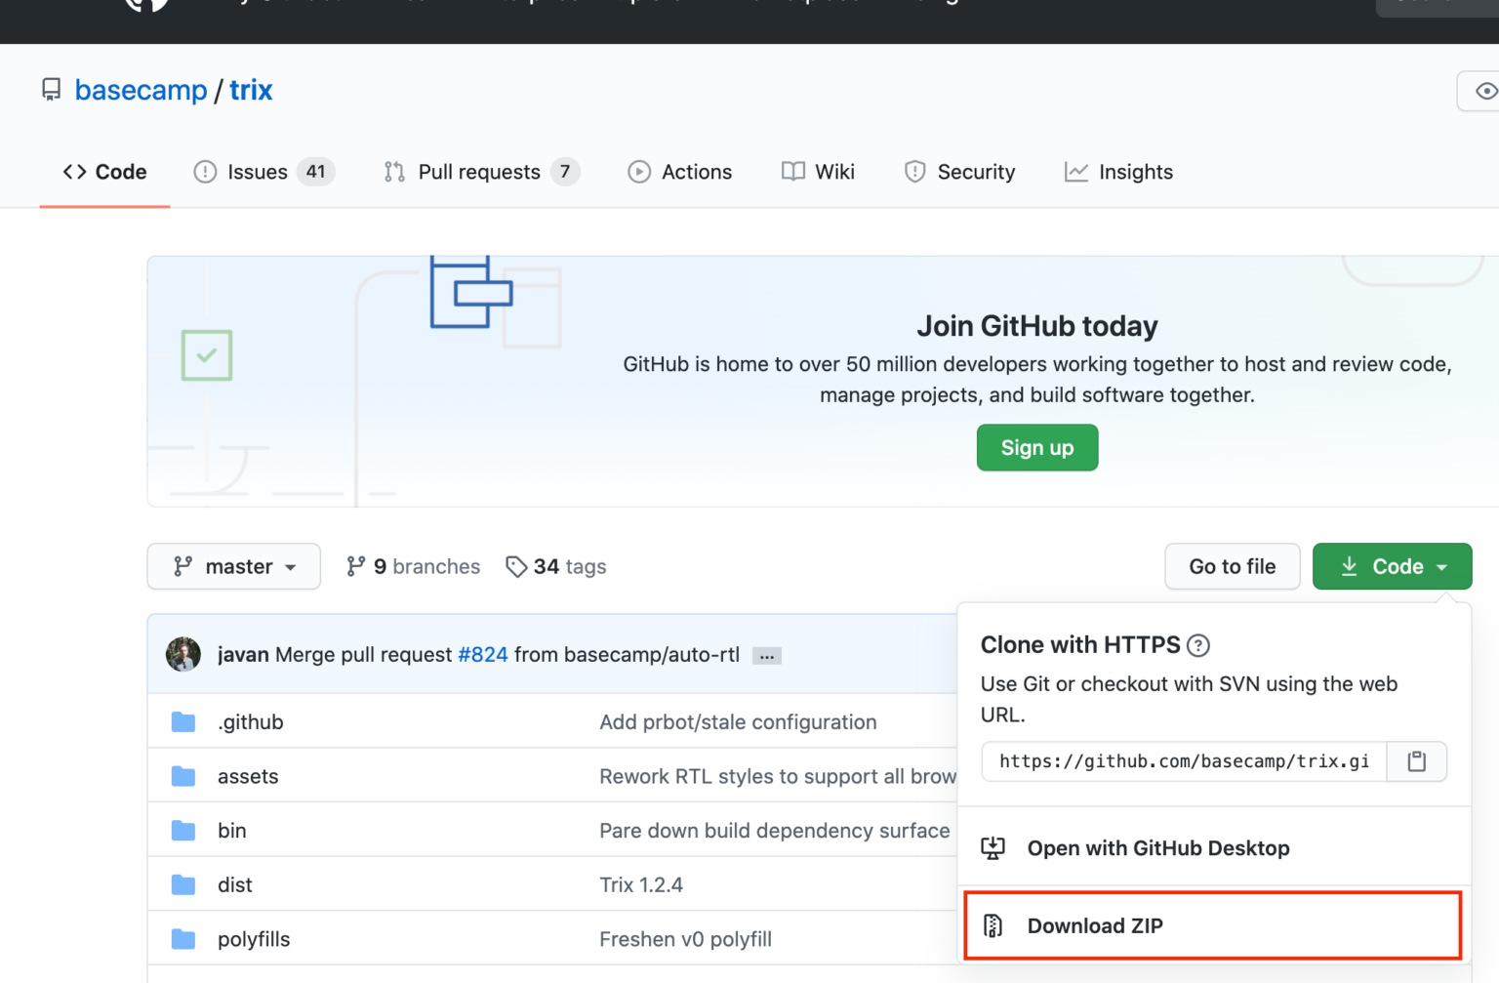The height and width of the screenshot is (983, 1499).
Task: Click the tags icon beside 34 tags
Action: [516, 567]
